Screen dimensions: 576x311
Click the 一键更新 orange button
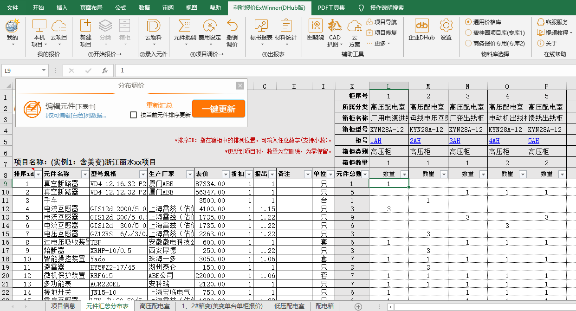pos(219,109)
